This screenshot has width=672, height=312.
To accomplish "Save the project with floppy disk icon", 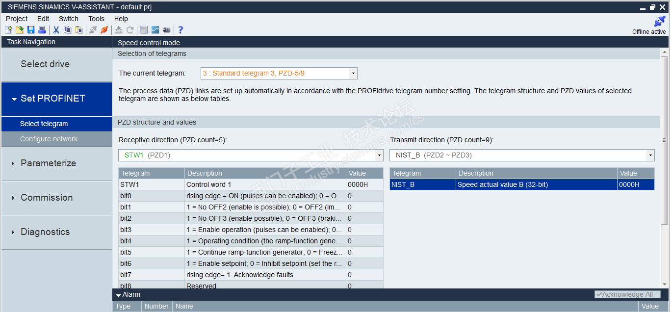I will point(31,30).
